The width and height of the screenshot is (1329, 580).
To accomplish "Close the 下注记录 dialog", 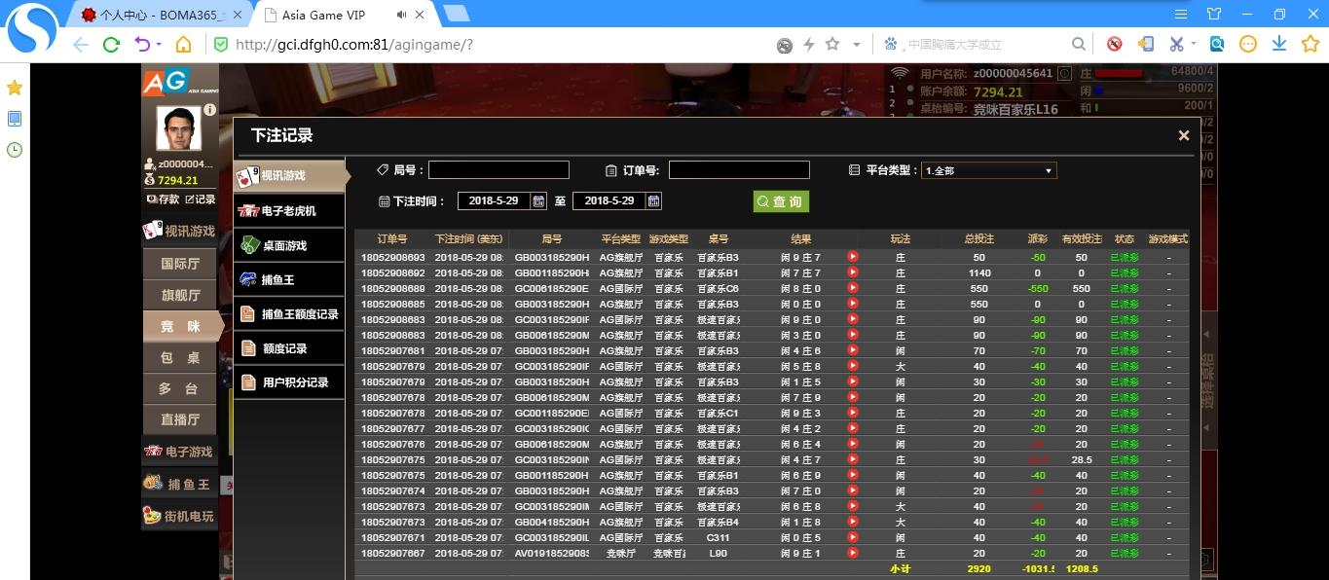I will [1184, 136].
